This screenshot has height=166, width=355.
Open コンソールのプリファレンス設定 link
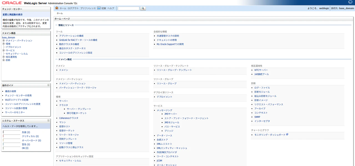tap(76, 53)
